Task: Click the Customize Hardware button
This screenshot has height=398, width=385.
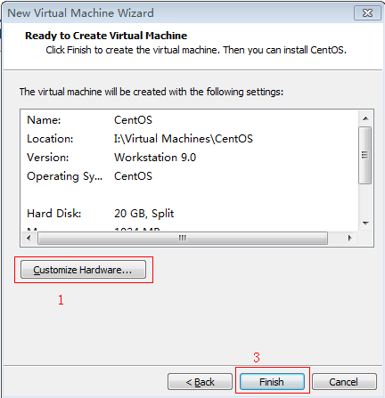Action: coord(83,270)
